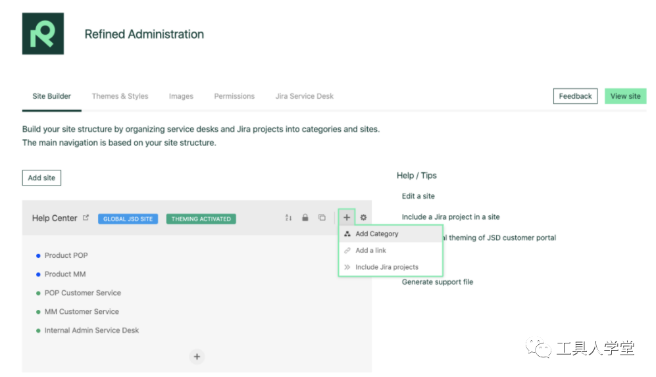Click the Help / Tips heading

click(416, 175)
